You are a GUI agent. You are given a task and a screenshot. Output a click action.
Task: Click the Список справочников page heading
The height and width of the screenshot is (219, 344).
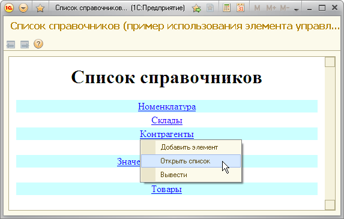tap(166, 77)
